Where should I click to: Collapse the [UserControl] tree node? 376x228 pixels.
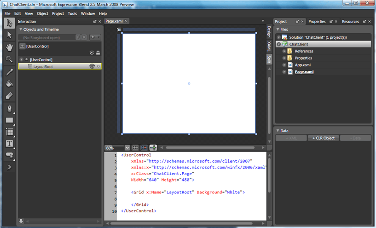coord(21,59)
